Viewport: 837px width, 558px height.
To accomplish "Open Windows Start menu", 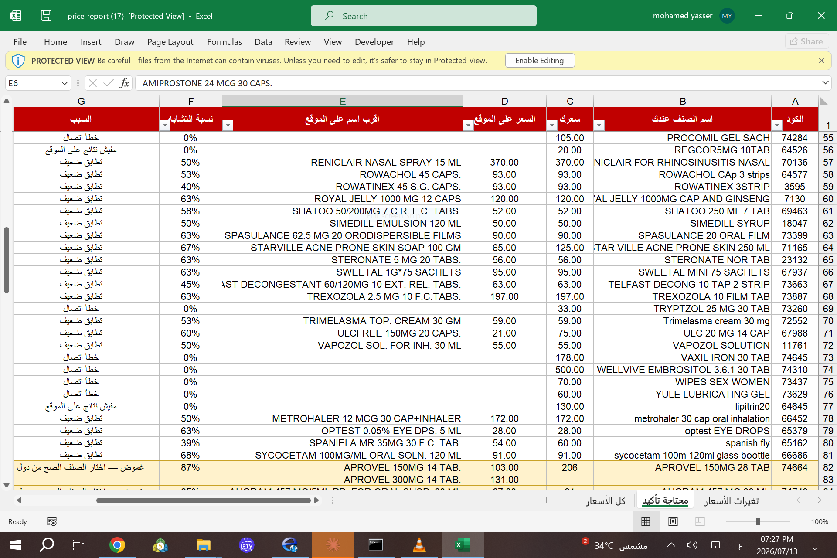I will point(16,545).
